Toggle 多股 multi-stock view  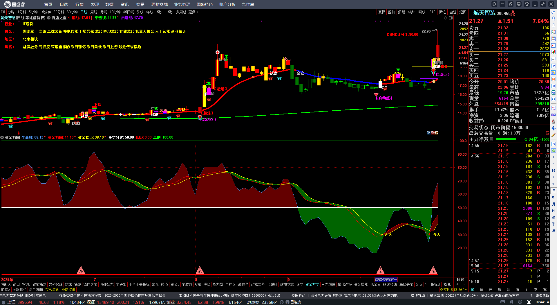click(x=402, y=12)
